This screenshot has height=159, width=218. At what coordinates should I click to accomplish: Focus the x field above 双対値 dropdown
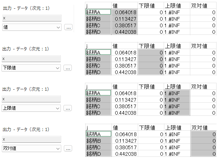[32, 139]
